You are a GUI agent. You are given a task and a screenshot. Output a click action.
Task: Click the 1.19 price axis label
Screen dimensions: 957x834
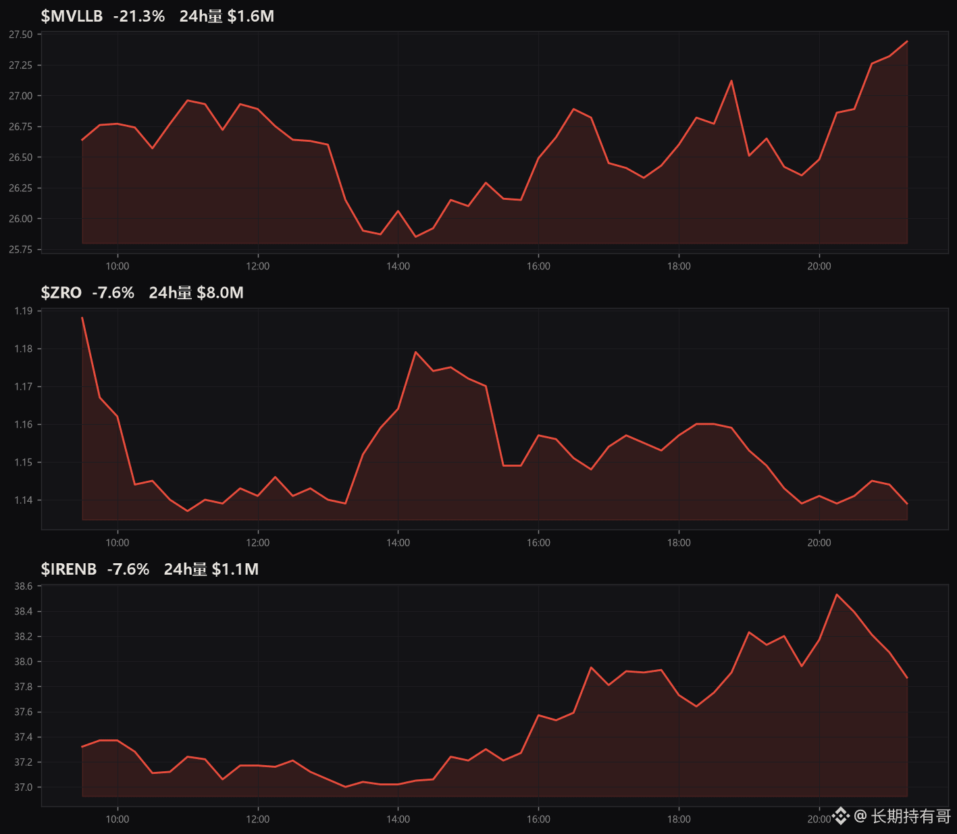point(24,311)
